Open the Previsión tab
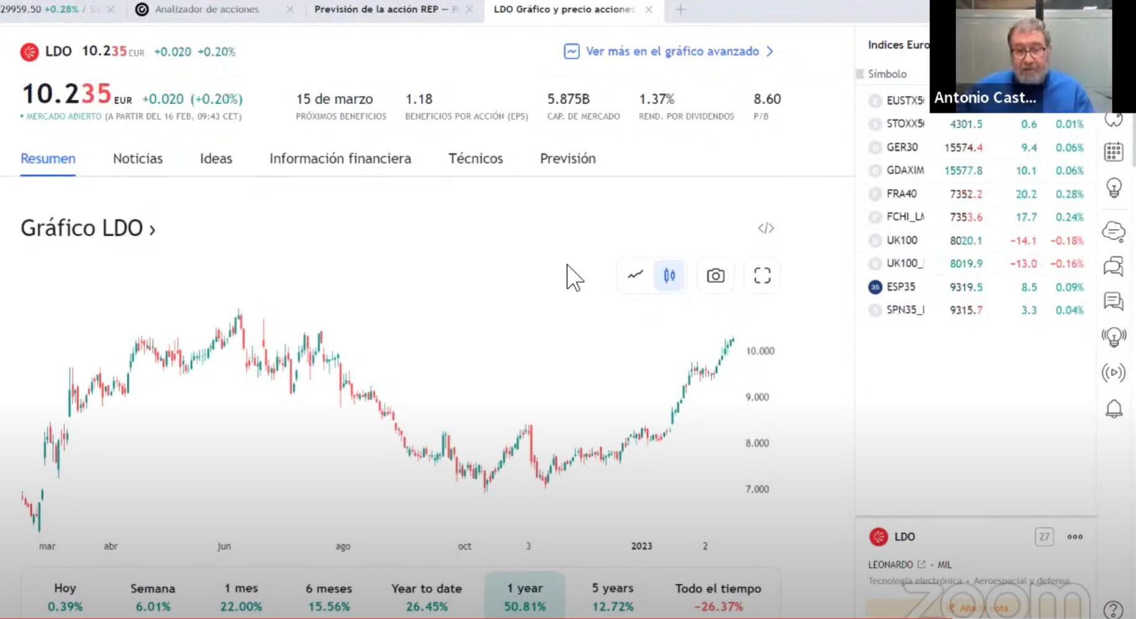This screenshot has width=1136, height=619. pyautogui.click(x=568, y=158)
